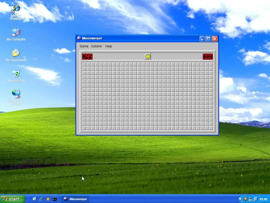Reveal the bottom-left cell of the minefield
Screen dimensions: 270x203
click(84, 128)
